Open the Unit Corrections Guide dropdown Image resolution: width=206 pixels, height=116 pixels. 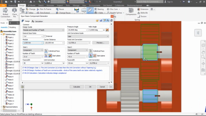pos(88,36)
